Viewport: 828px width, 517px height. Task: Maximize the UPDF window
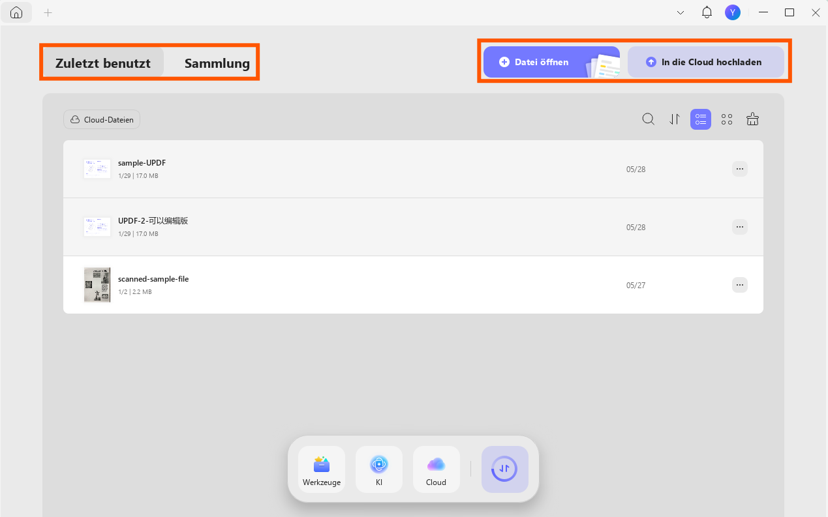click(x=790, y=12)
